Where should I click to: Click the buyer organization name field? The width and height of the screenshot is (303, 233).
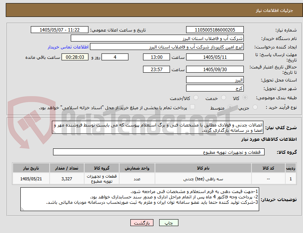[157, 38]
